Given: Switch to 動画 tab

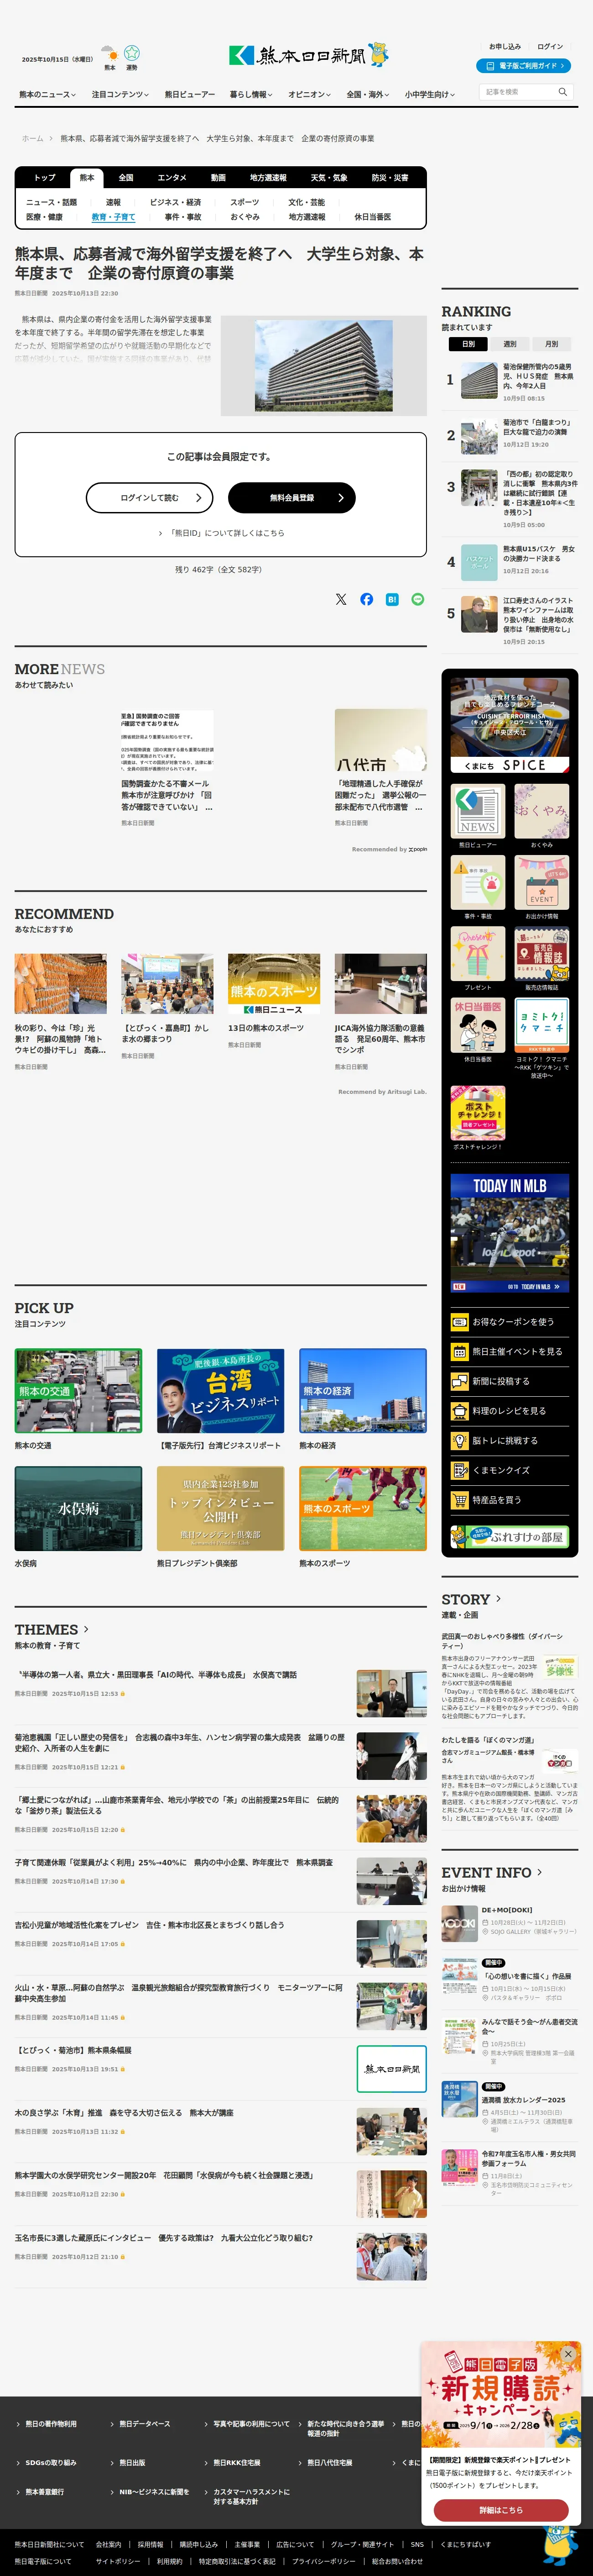Looking at the screenshot, I should (218, 178).
